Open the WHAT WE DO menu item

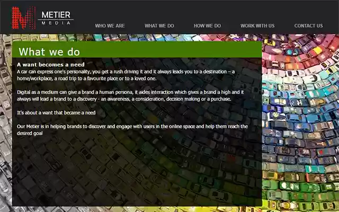point(159,26)
